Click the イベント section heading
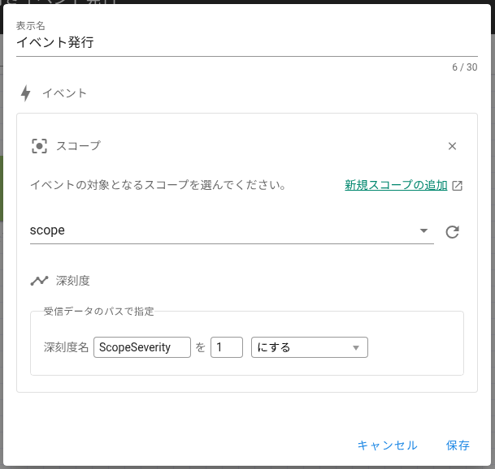This screenshot has width=495, height=469. coord(65,93)
